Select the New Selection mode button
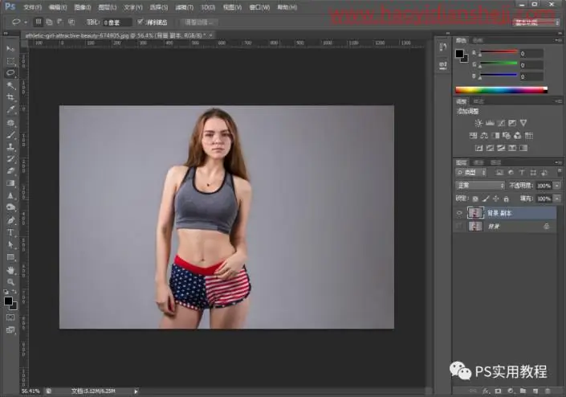 pyautogui.click(x=39, y=23)
